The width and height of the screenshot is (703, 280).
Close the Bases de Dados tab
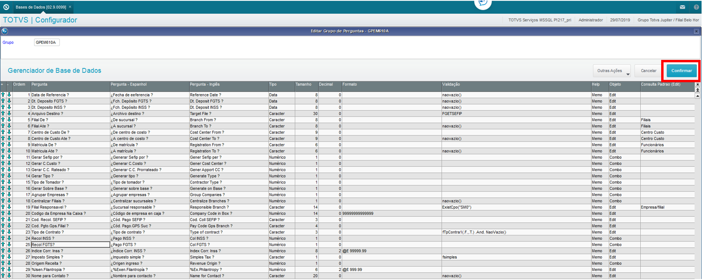pos(70,7)
